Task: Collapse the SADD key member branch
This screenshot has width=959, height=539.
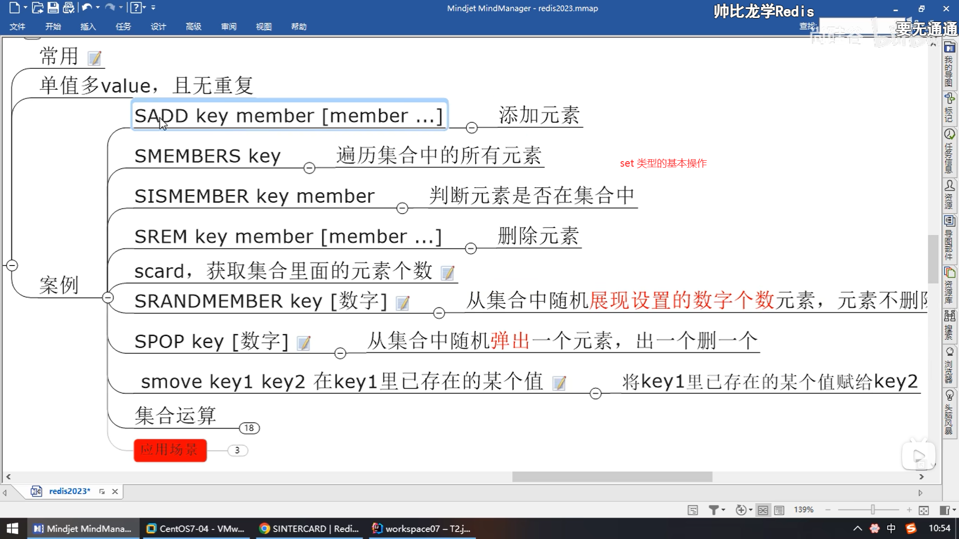Action: [472, 128]
